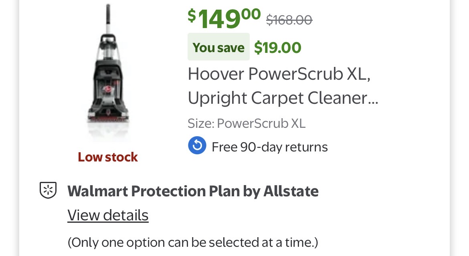
Task: Click the Walmart Protection Plan by Allstate heading
Action: coord(193,191)
